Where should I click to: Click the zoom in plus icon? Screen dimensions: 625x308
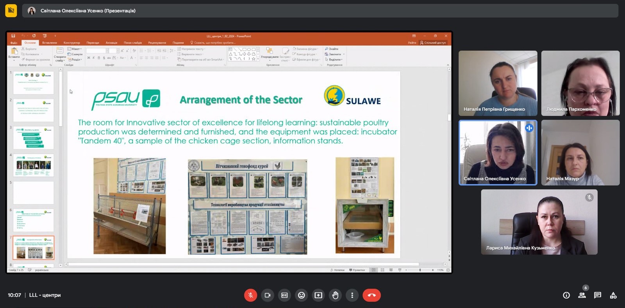(433, 270)
